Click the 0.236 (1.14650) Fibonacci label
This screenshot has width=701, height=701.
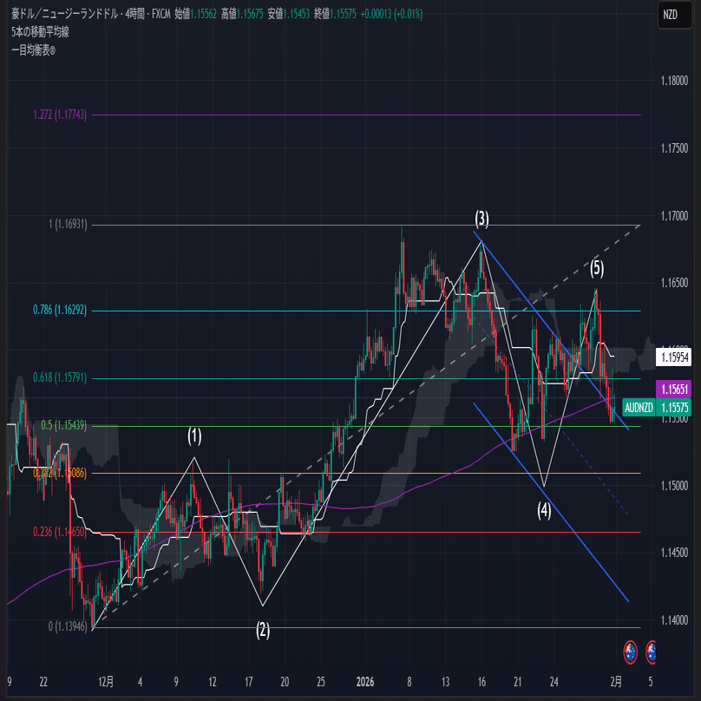pos(59,532)
